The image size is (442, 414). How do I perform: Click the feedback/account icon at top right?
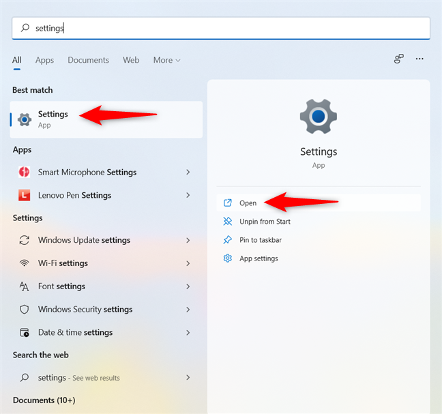(398, 59)
